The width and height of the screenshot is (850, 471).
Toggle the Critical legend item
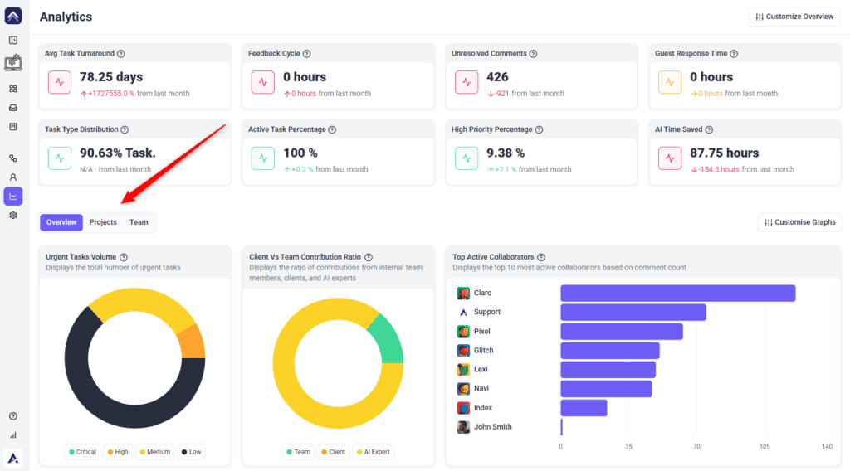(82, 452)
